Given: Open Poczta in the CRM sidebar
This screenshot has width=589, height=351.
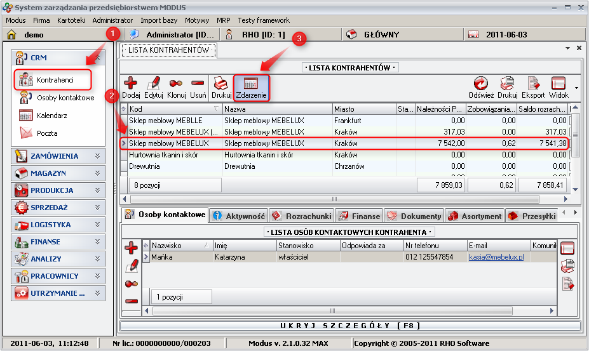Looking at the screenshot, I should pyautogui.click(x=47, y=133).
